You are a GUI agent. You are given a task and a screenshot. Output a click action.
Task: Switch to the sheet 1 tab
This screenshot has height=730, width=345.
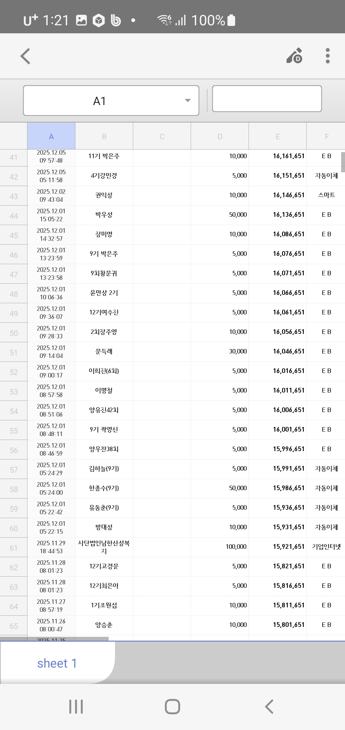[x=57, y=663]
